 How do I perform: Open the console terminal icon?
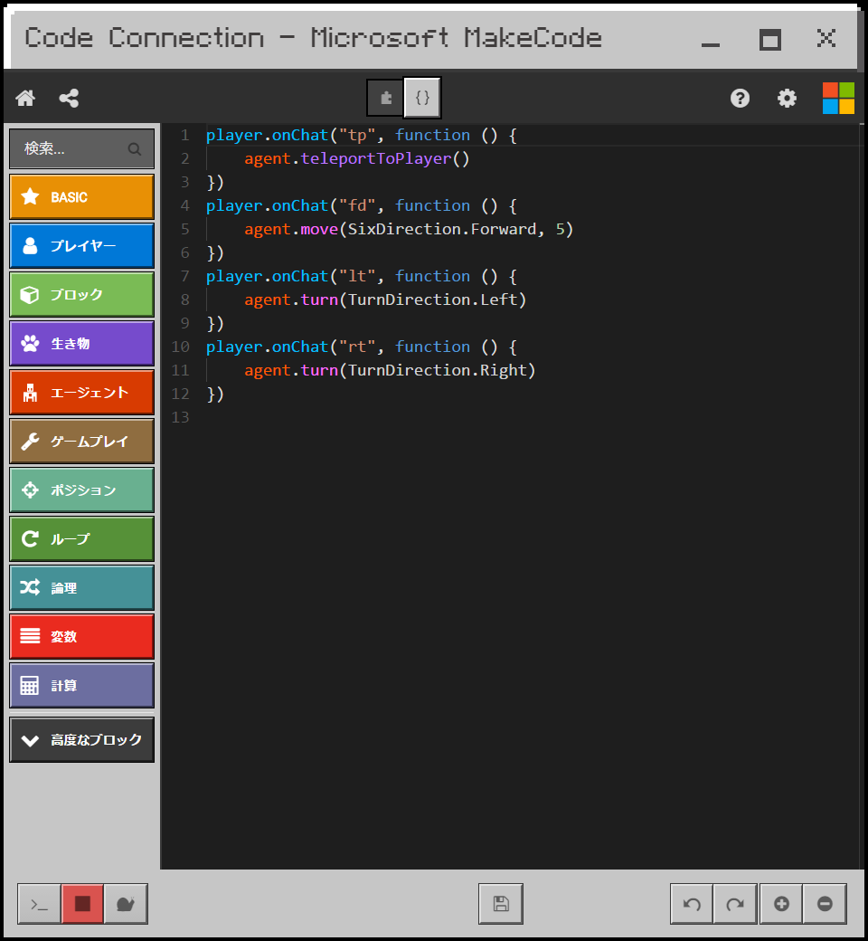click(x=38, y=903)
